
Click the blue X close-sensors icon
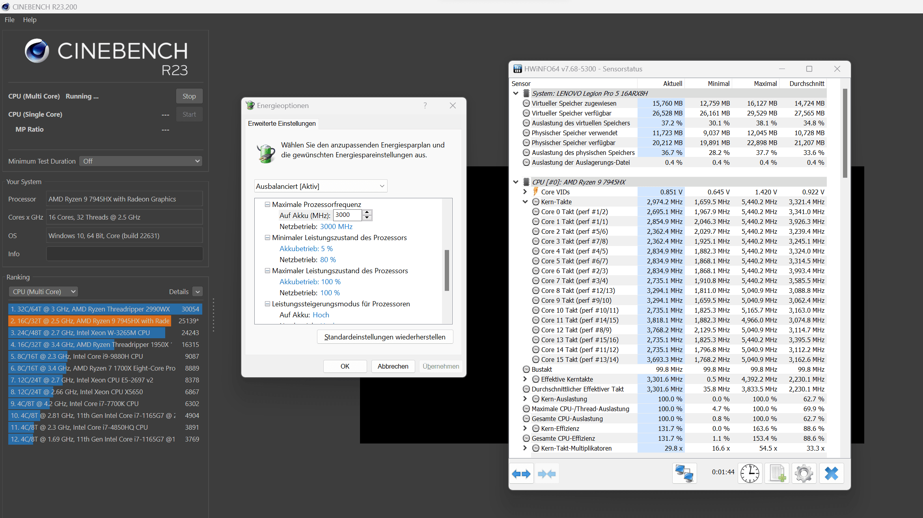pos(831,473)
